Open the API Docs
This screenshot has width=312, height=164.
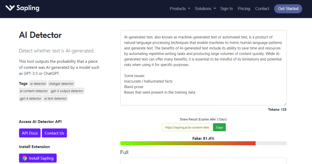30,133
